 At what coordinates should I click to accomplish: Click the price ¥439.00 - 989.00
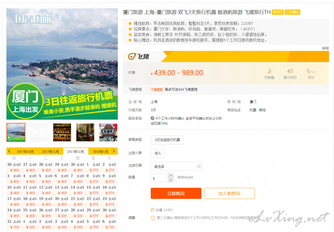[x=177, y=72]
